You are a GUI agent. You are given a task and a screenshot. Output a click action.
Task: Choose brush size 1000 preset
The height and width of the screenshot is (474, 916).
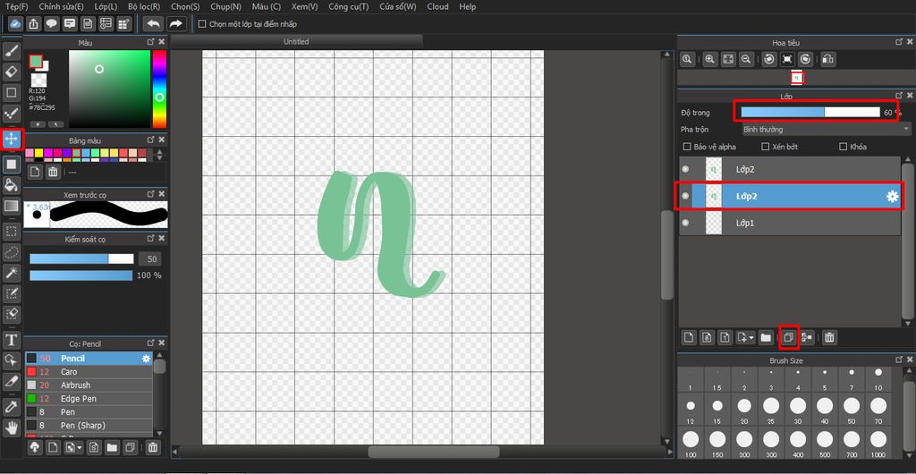(878, 444)
